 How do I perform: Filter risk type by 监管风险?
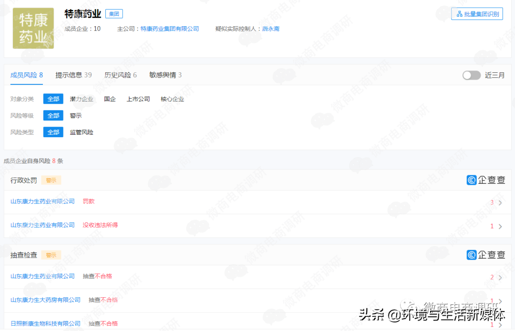point(82,132)
